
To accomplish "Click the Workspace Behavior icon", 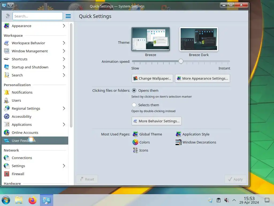I will 7,43.
